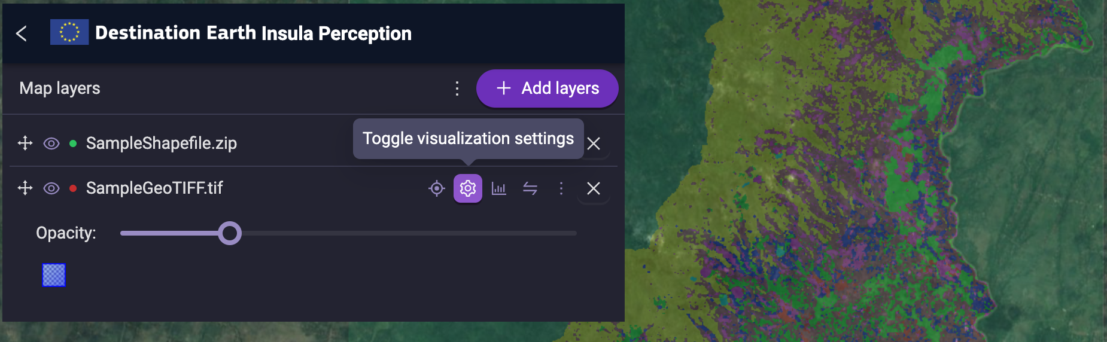Open more options menu for SampleGeoTIFF.tif

[561, 188]
